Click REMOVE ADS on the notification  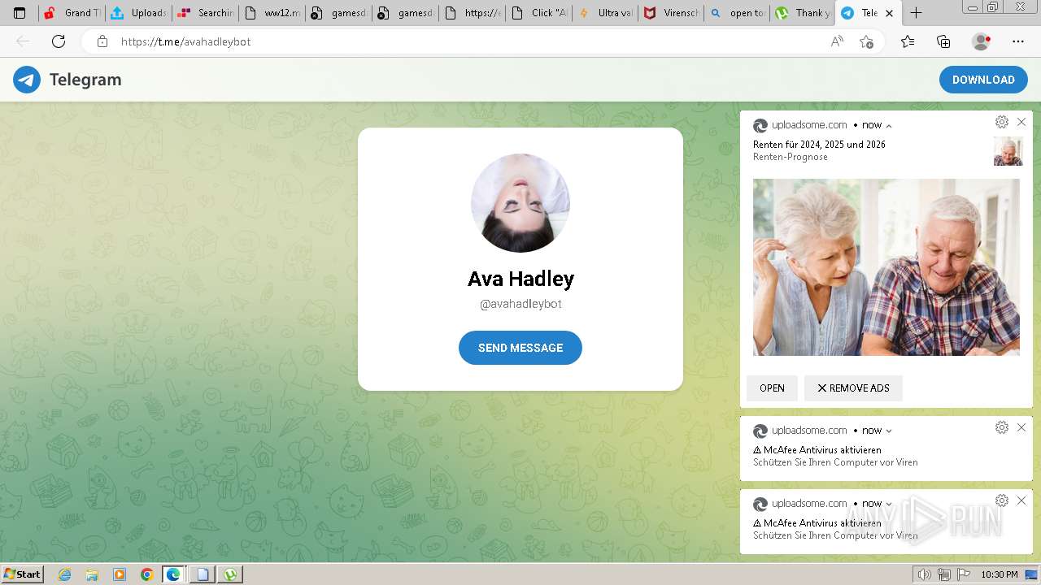coord(853,388)
